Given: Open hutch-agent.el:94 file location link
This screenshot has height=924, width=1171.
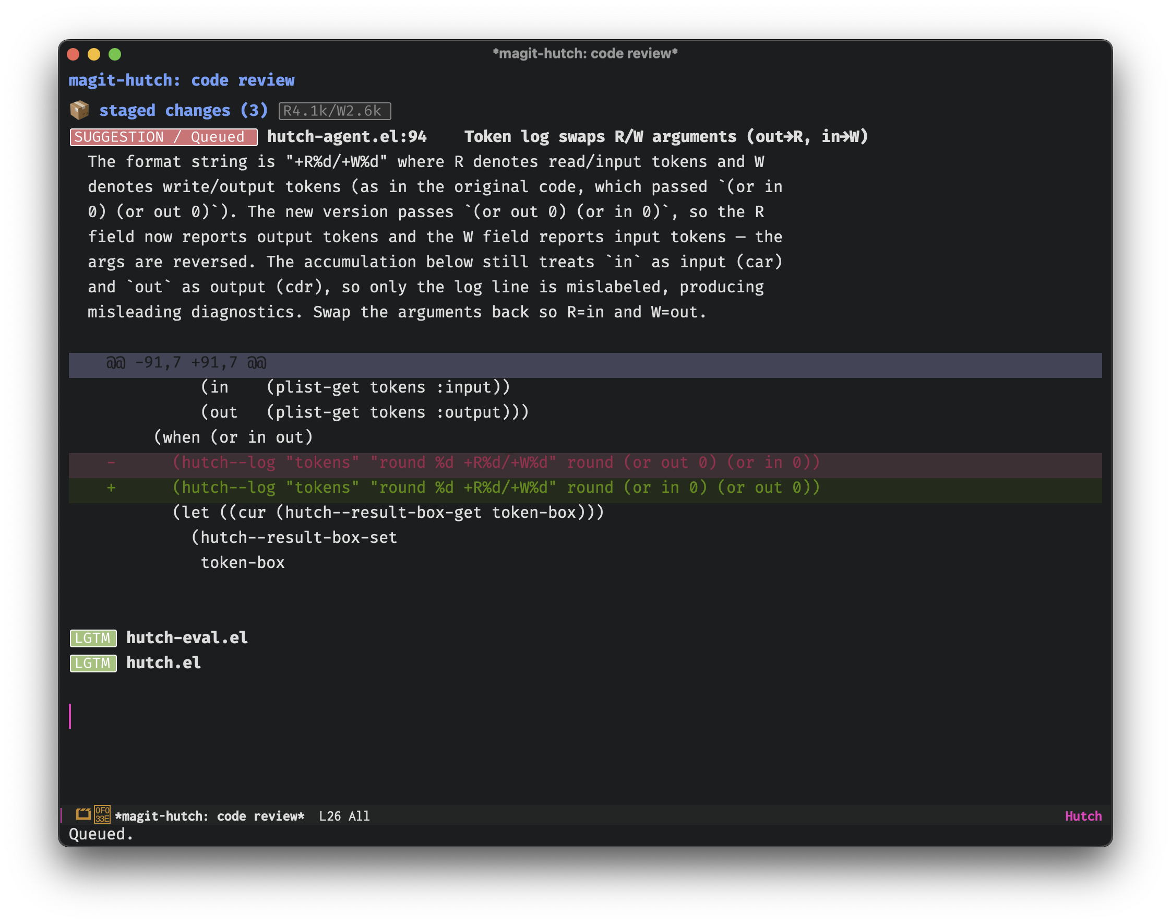Looking at the screenshot, I should pyautogui.click(x=346, y=137).
